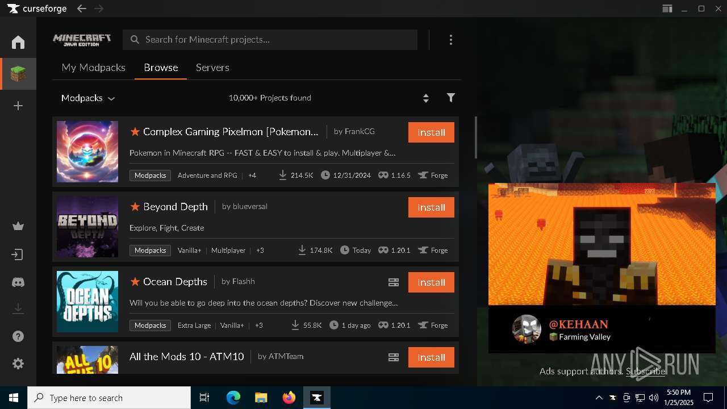This screenshot has width=727, height=409.
Task: Expand the +3 tags on Ocean Depths
Action: [x=259, y=325]
